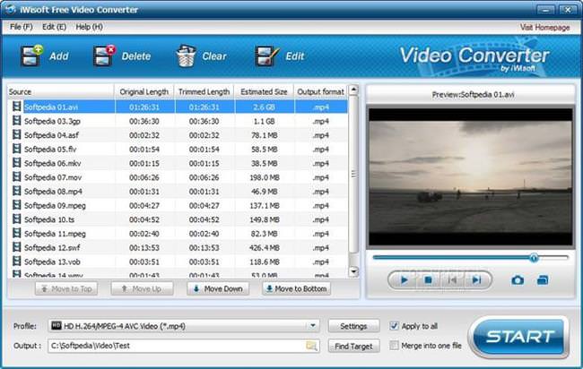Image resolution: width=583 pixels, height=369 pixels.
Task: Select the Softpedia 12.swf file name
Action: pos(52,247)
